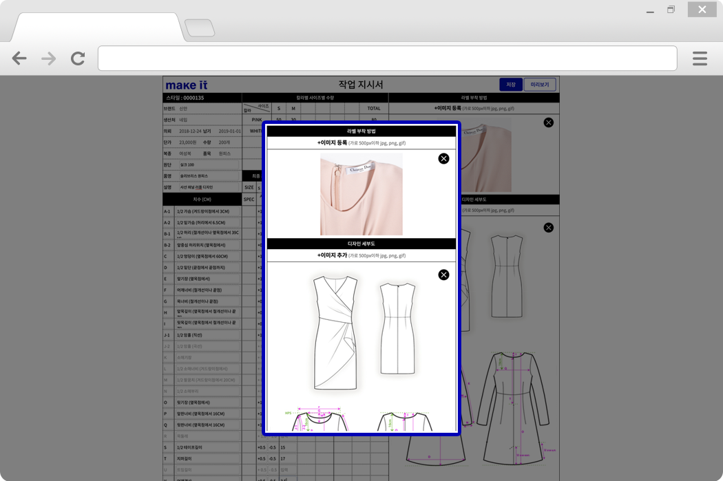The width and height of the screenshot is (723, 481).
Task: Select the A-1 1/2 가슴 measurement field
Action: 207,211
